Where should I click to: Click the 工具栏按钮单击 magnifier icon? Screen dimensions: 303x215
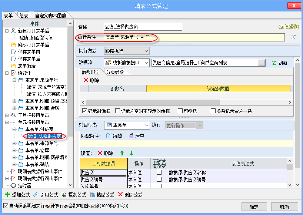[13, 115]
